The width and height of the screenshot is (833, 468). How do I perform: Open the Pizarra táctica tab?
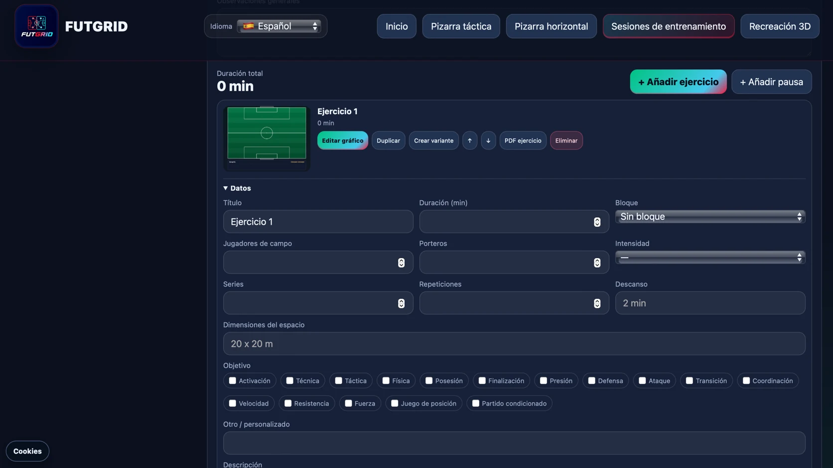click(x=461, y=26)
